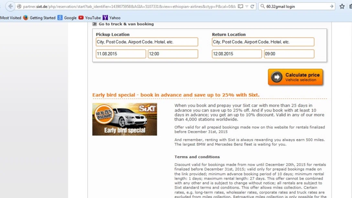
Task: Open return date field 12.08.2015
Action: [236, 54]
